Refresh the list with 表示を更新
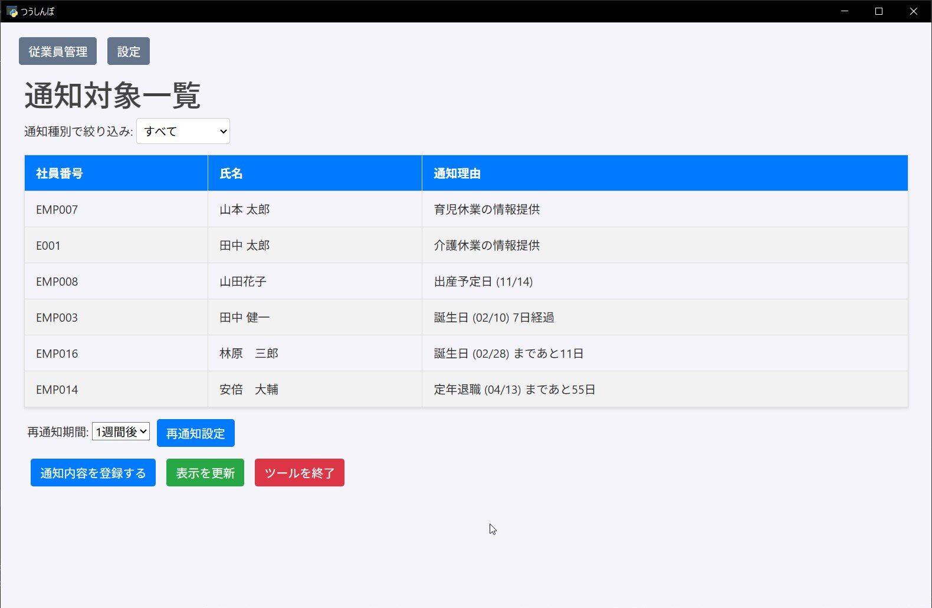This screenshot has height=608, width=932. click(x=205, y=473)
